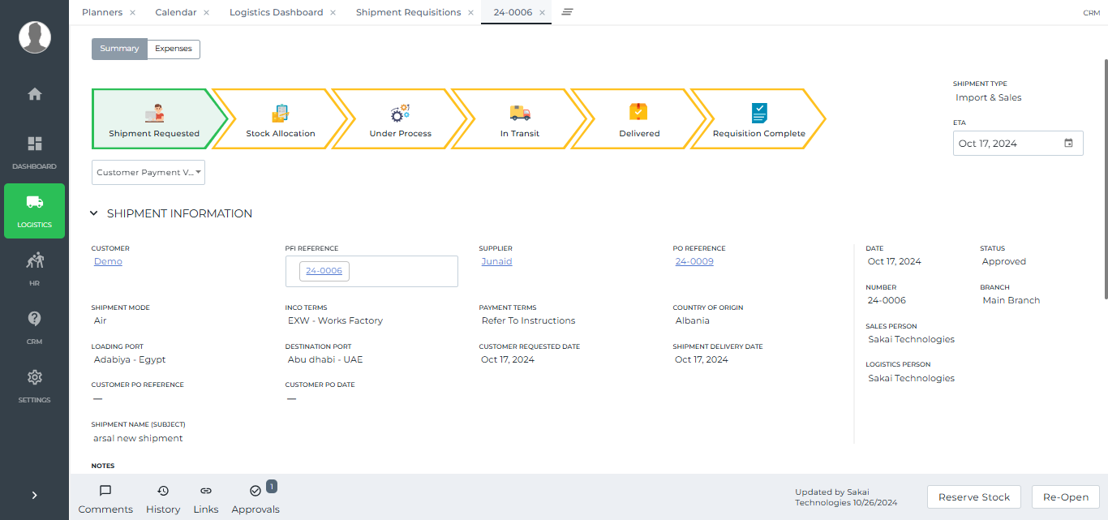Open the Shipment Requisitions tab
The width and height of the screenshot is (1108, 520).
point(408,12)
